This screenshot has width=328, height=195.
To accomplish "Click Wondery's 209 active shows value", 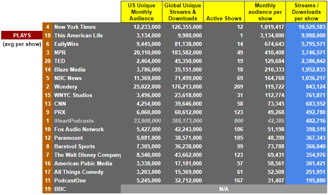I will [239, 87].
